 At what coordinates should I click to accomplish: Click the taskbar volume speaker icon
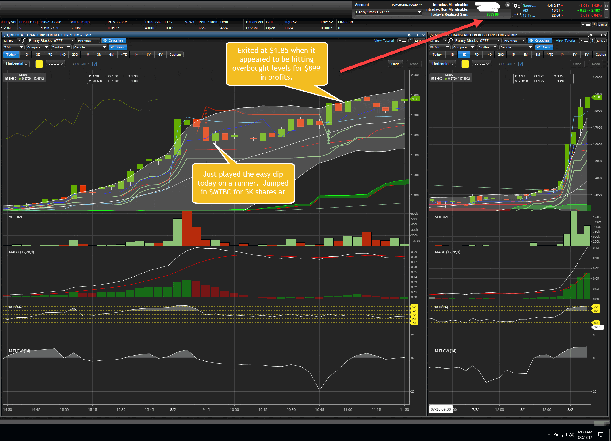click(x=571, y=435)
